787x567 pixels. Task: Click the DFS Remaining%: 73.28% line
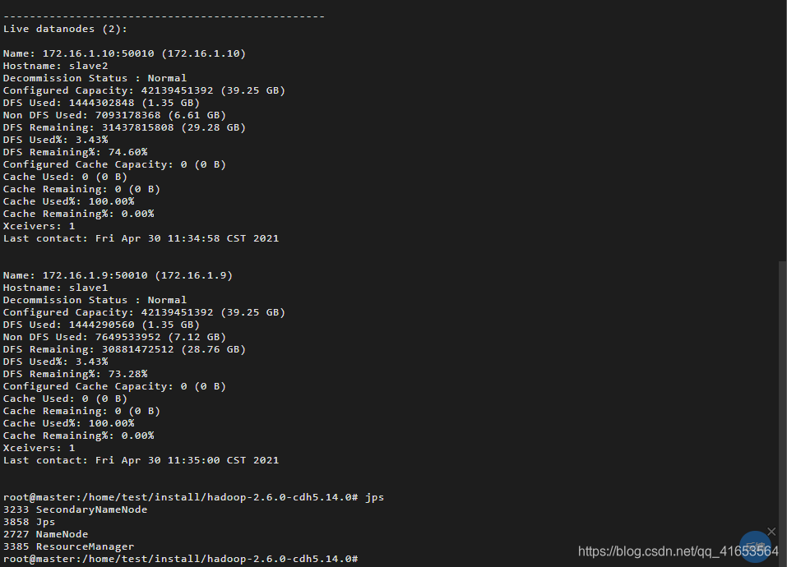click(x=76, y=374)
